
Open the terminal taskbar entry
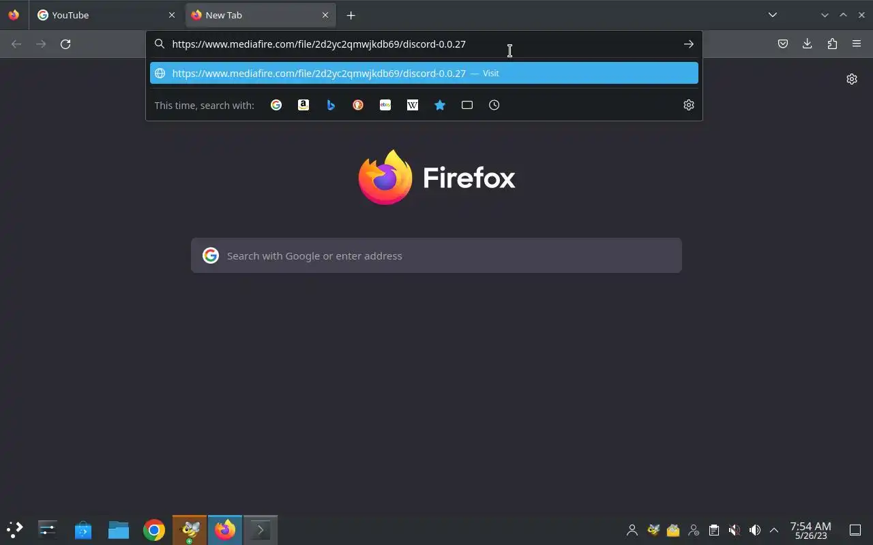pos(261,529)
